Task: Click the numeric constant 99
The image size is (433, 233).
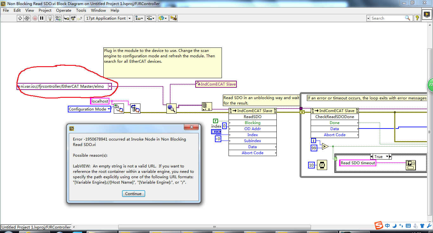Action: click(x=314, y=148)
